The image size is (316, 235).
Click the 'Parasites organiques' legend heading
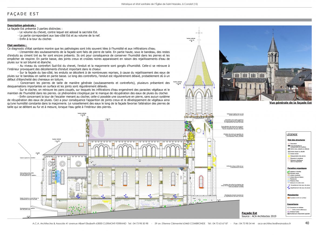[297, 168]
